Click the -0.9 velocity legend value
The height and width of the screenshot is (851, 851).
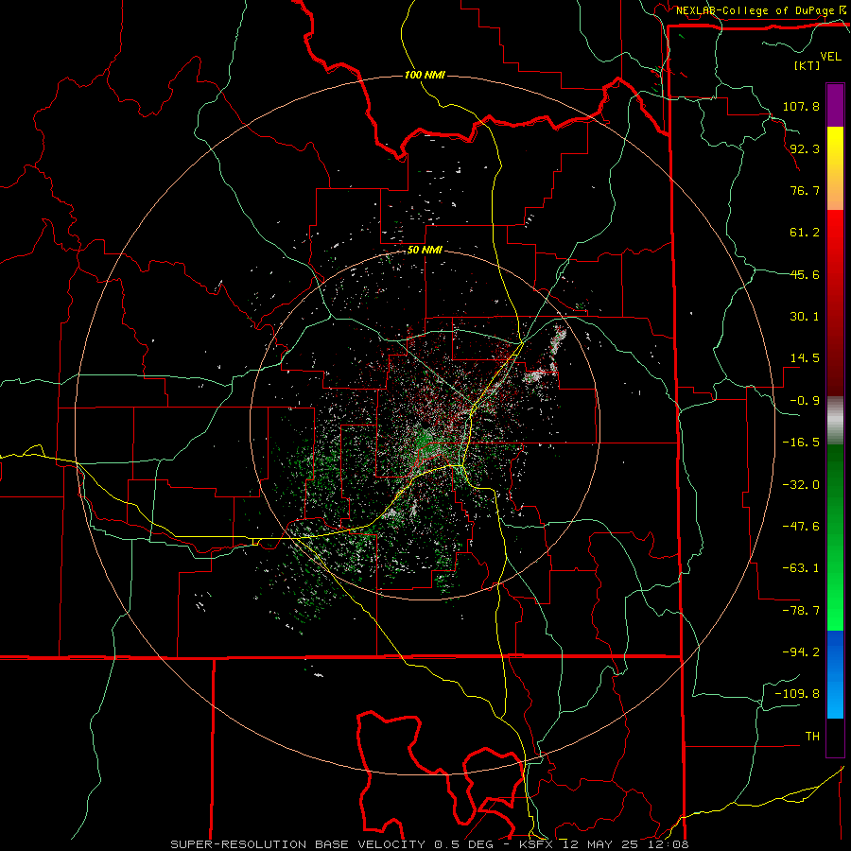[805, 401]
